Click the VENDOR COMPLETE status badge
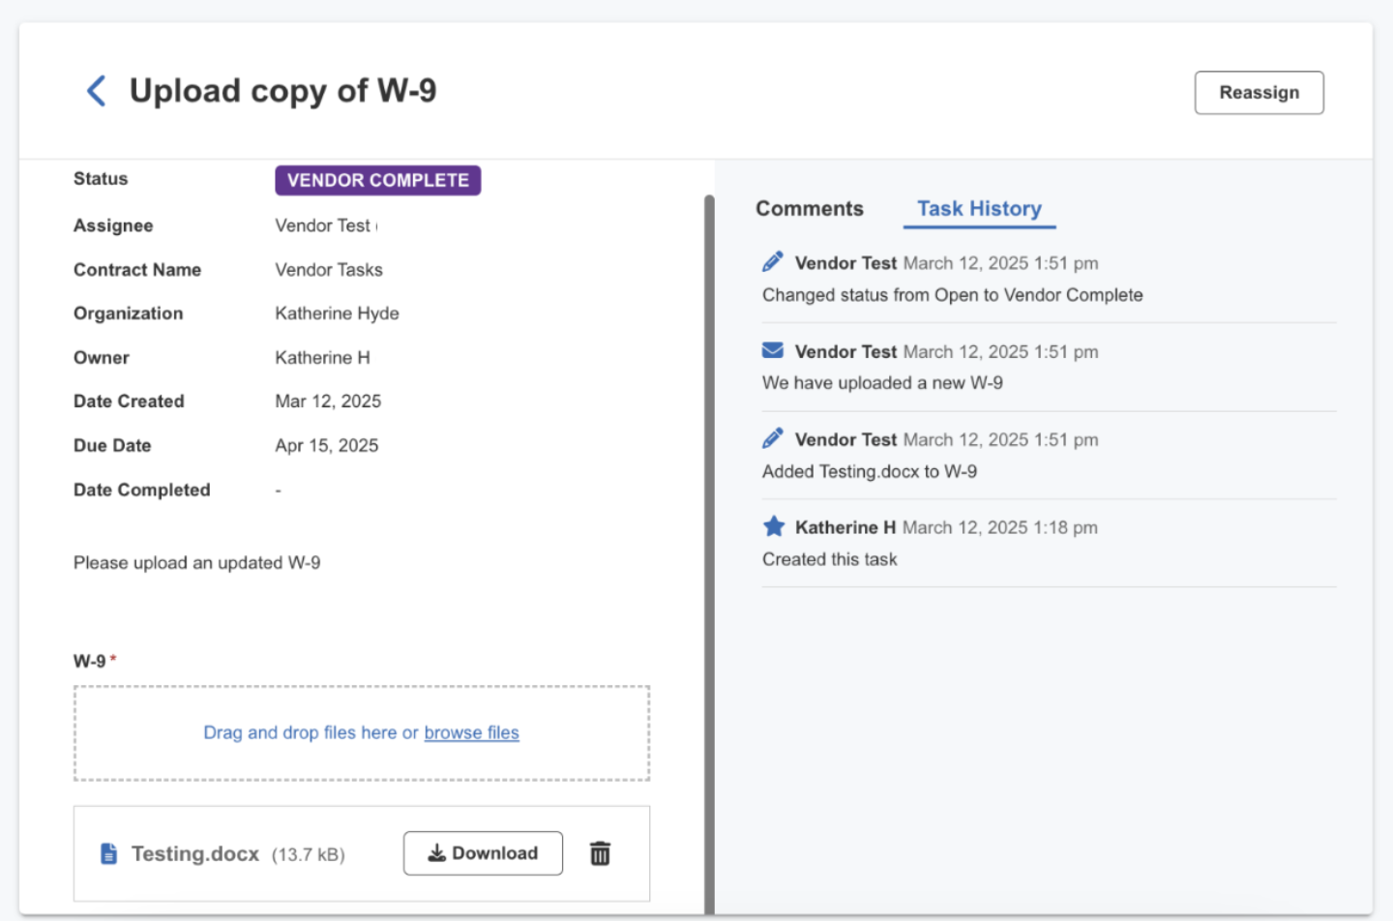 378,180
